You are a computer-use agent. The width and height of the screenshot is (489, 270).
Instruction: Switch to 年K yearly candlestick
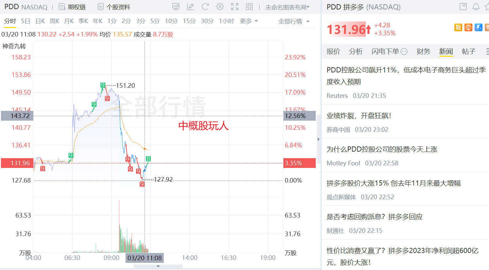coord(97,21)
